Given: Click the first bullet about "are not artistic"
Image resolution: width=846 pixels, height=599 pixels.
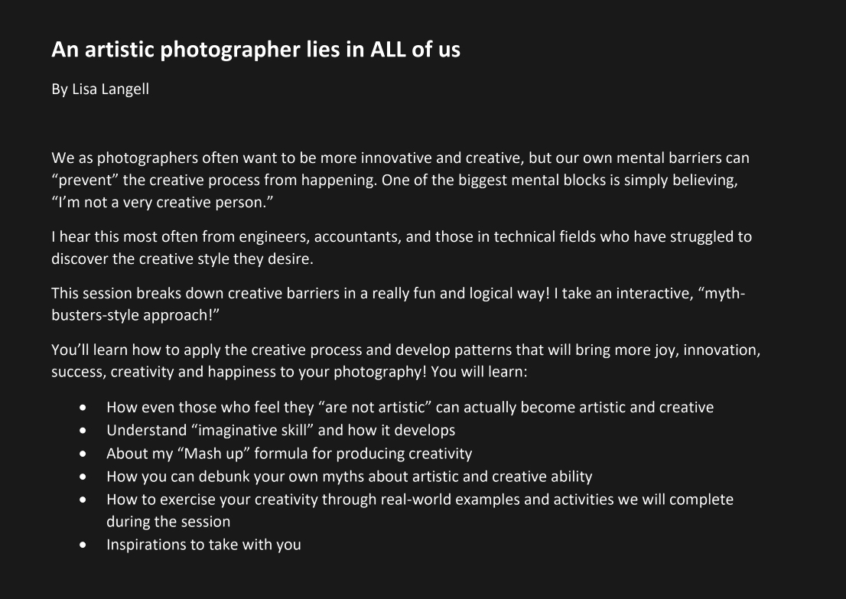Looking at the screenshot, I should 410,408.
